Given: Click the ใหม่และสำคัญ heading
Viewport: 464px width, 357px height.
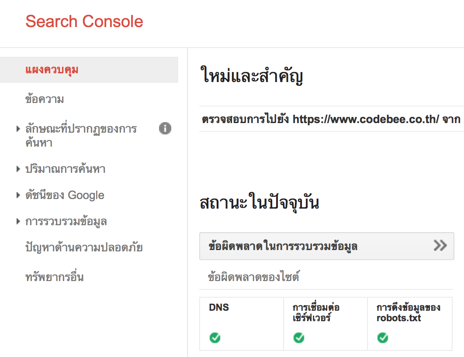Looking at the screenshot, I should point(252,76).
